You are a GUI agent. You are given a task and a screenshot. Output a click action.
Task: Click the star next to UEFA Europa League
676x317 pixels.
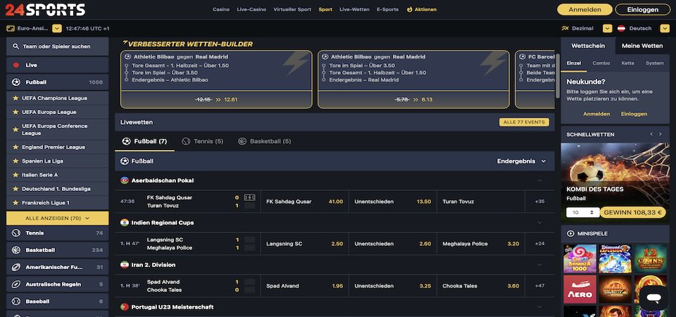(15, 112)
